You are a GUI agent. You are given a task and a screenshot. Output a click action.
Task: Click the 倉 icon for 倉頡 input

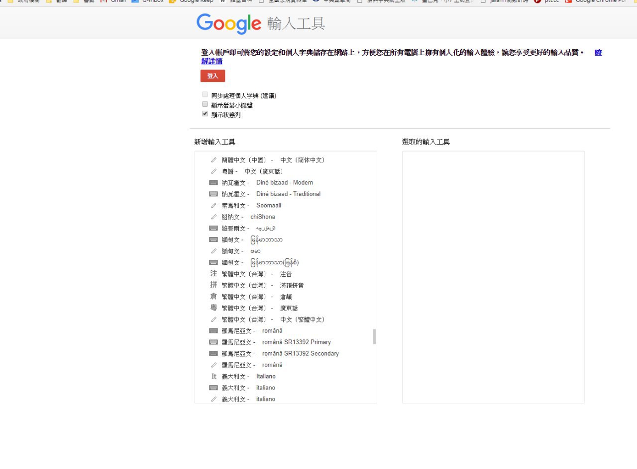[x=213, y=297]
